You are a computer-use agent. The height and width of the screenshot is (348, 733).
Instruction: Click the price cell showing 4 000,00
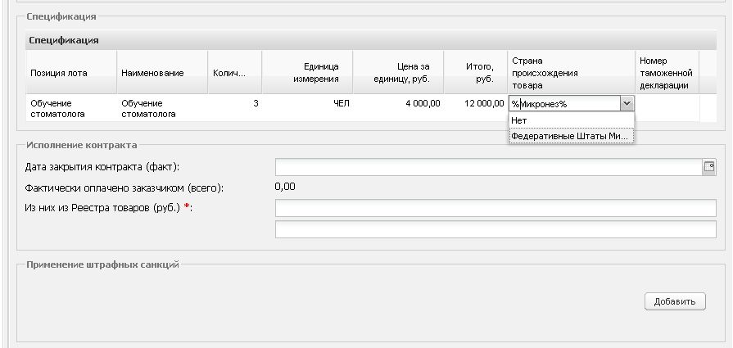[x=398, y=108]
